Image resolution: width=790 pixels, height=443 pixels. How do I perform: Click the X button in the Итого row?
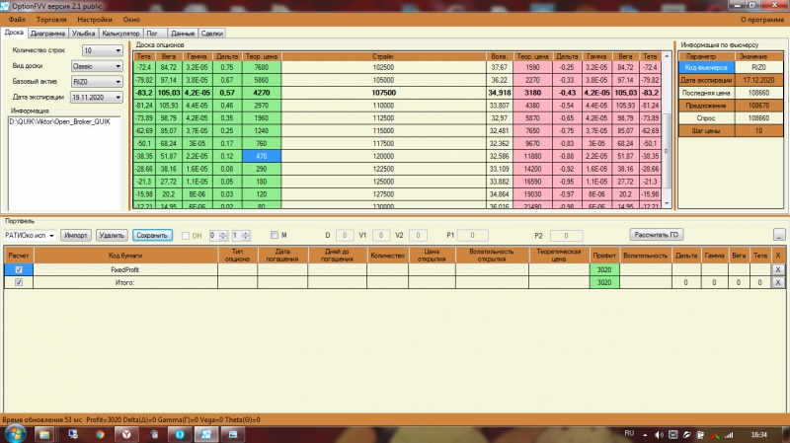point(778,282)
